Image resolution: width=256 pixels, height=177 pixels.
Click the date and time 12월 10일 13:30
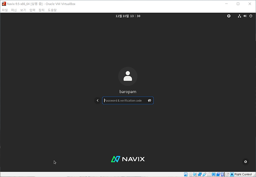pos(128,16)
